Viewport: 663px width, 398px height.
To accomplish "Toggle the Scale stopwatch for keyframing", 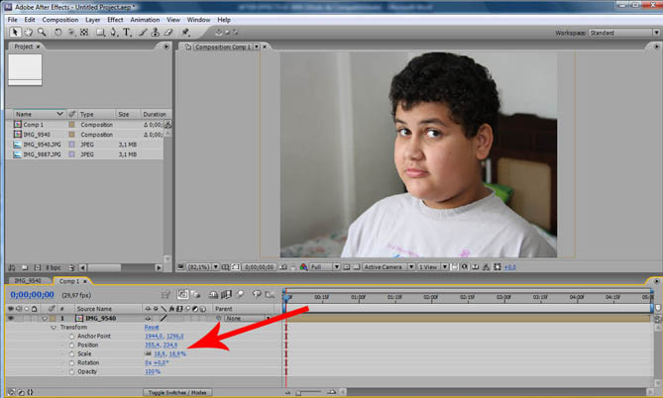I will (70, 352).
